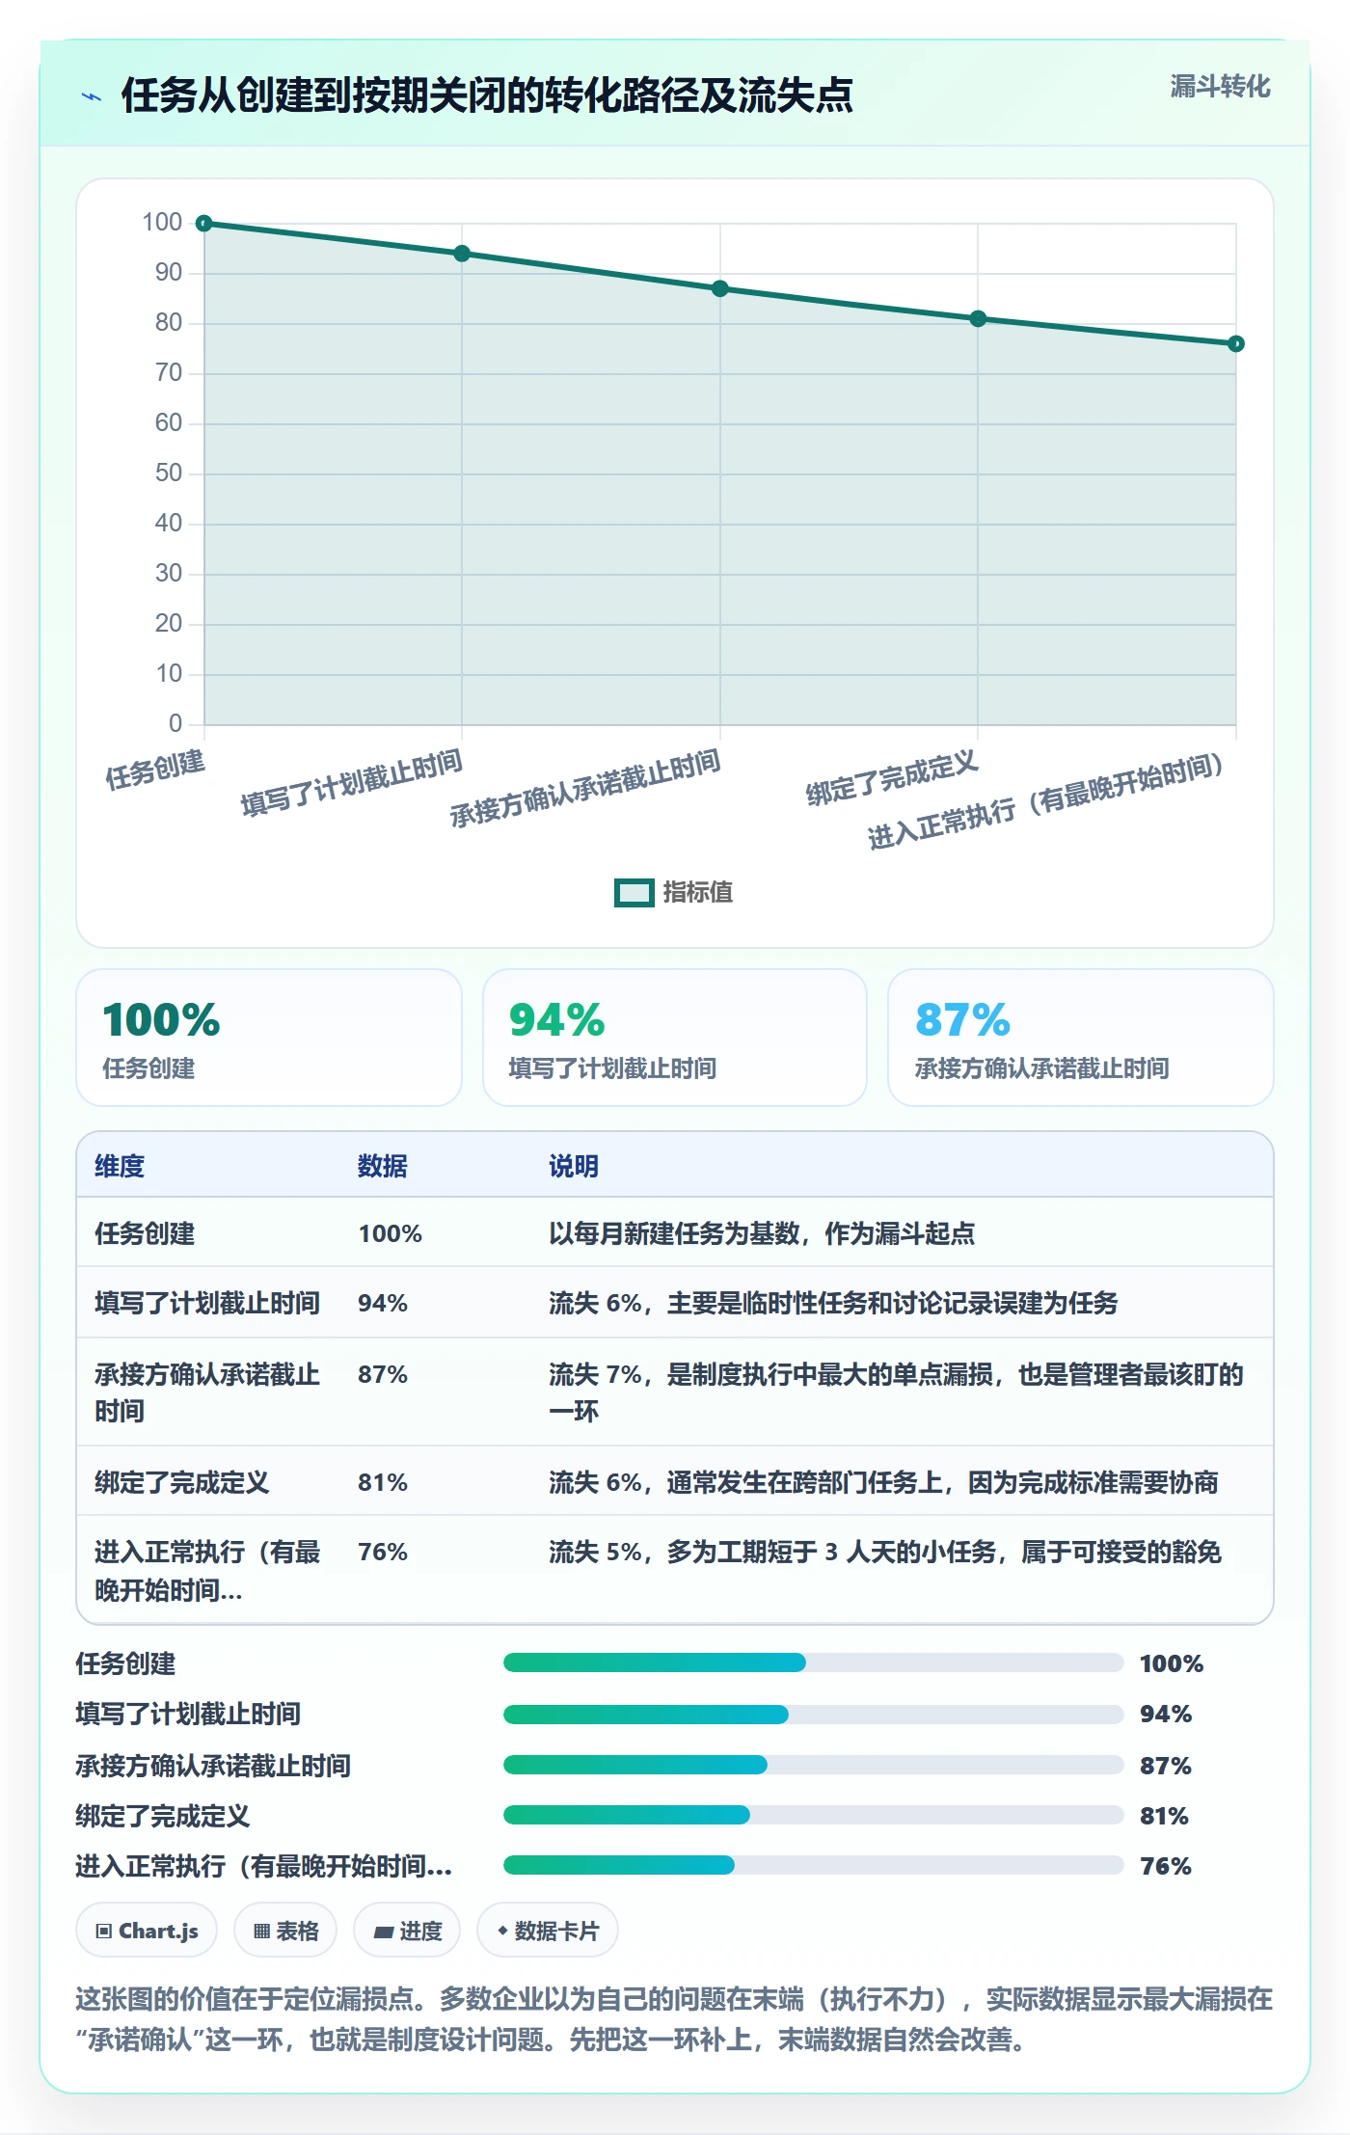Click the x-axis label 绑定了完成定义
The height and width of the screenshot is (2135, 1350).
pyautogui.click(x=893, y=779)
